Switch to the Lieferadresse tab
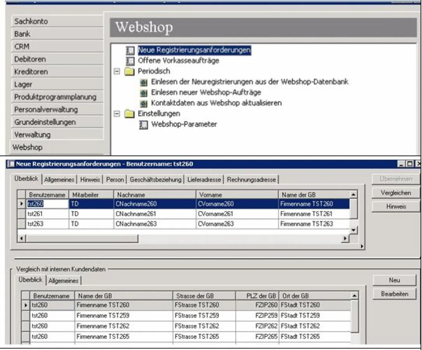Image resolution: width=422 pixels, height=350 pixels. tap(205, 179)
